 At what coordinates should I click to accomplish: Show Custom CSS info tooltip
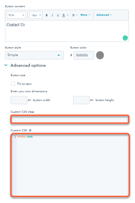click(30, 130)
